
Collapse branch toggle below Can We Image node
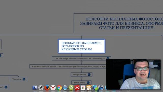[81, 62]
